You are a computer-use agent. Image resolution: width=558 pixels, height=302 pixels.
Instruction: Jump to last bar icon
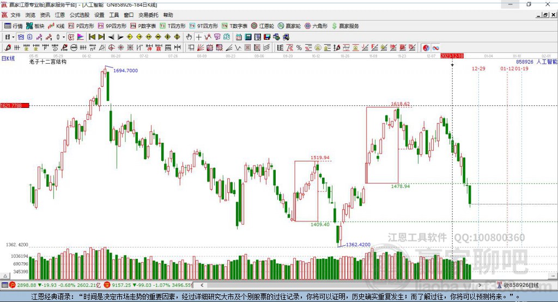(101, 37)
